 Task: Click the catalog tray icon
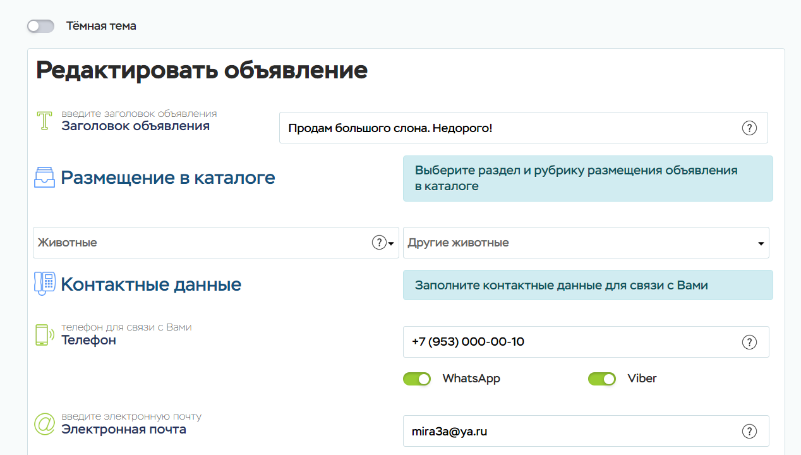coord(44,178)
